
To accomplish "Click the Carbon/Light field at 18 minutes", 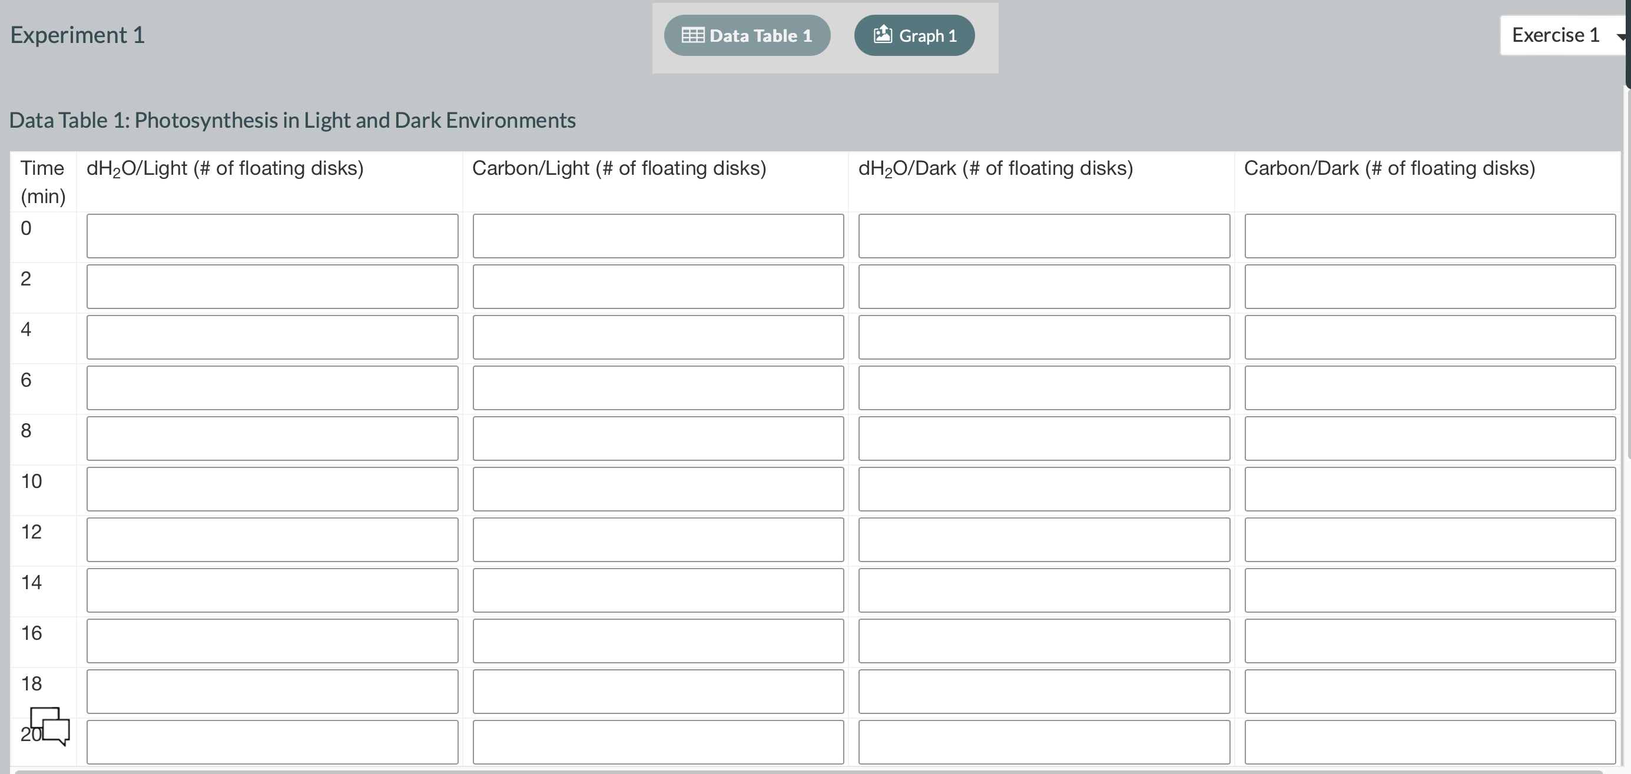I will click(x=658, y=691).
